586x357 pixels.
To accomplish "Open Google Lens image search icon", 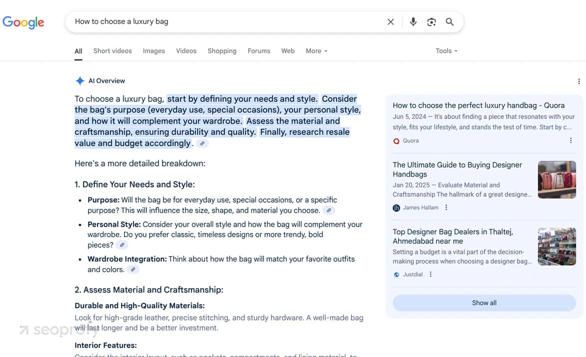I will click(431, 22).
